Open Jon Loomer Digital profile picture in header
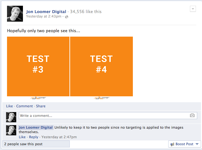Image resolution: width=202 pixels, height=150 pixels. tap(15, 14)
